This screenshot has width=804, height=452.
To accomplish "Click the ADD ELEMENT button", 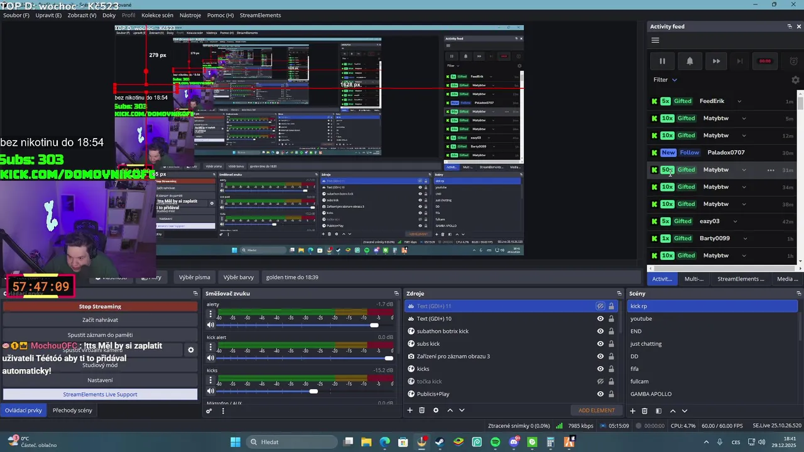I will point(597,411).
